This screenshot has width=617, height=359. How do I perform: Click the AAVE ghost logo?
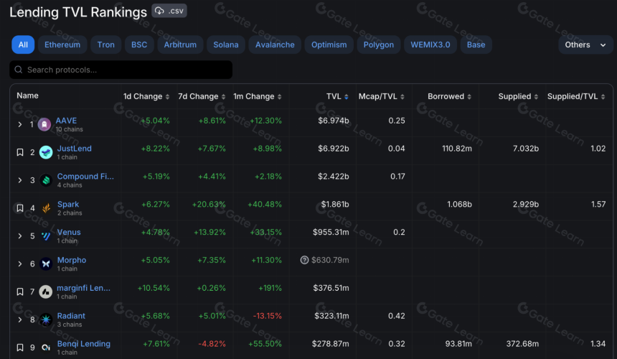pyautogui.click(x=44, y=124)
